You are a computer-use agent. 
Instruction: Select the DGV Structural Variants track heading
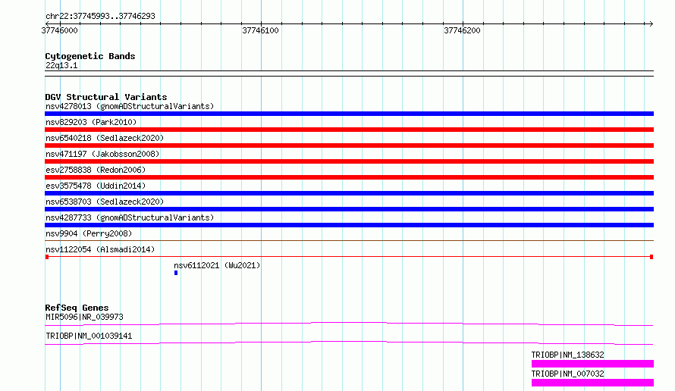pos(106,97)
